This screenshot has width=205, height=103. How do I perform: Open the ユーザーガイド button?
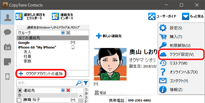click(x=162, y=16)
